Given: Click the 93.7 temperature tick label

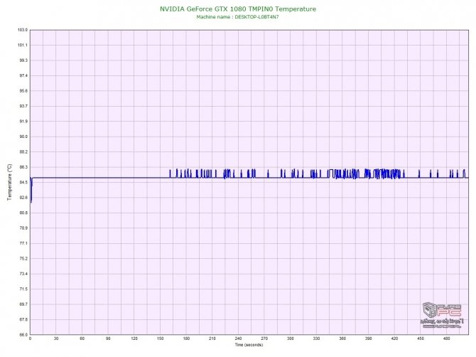Looking at the screenshot, I should (x=23, y=106).
